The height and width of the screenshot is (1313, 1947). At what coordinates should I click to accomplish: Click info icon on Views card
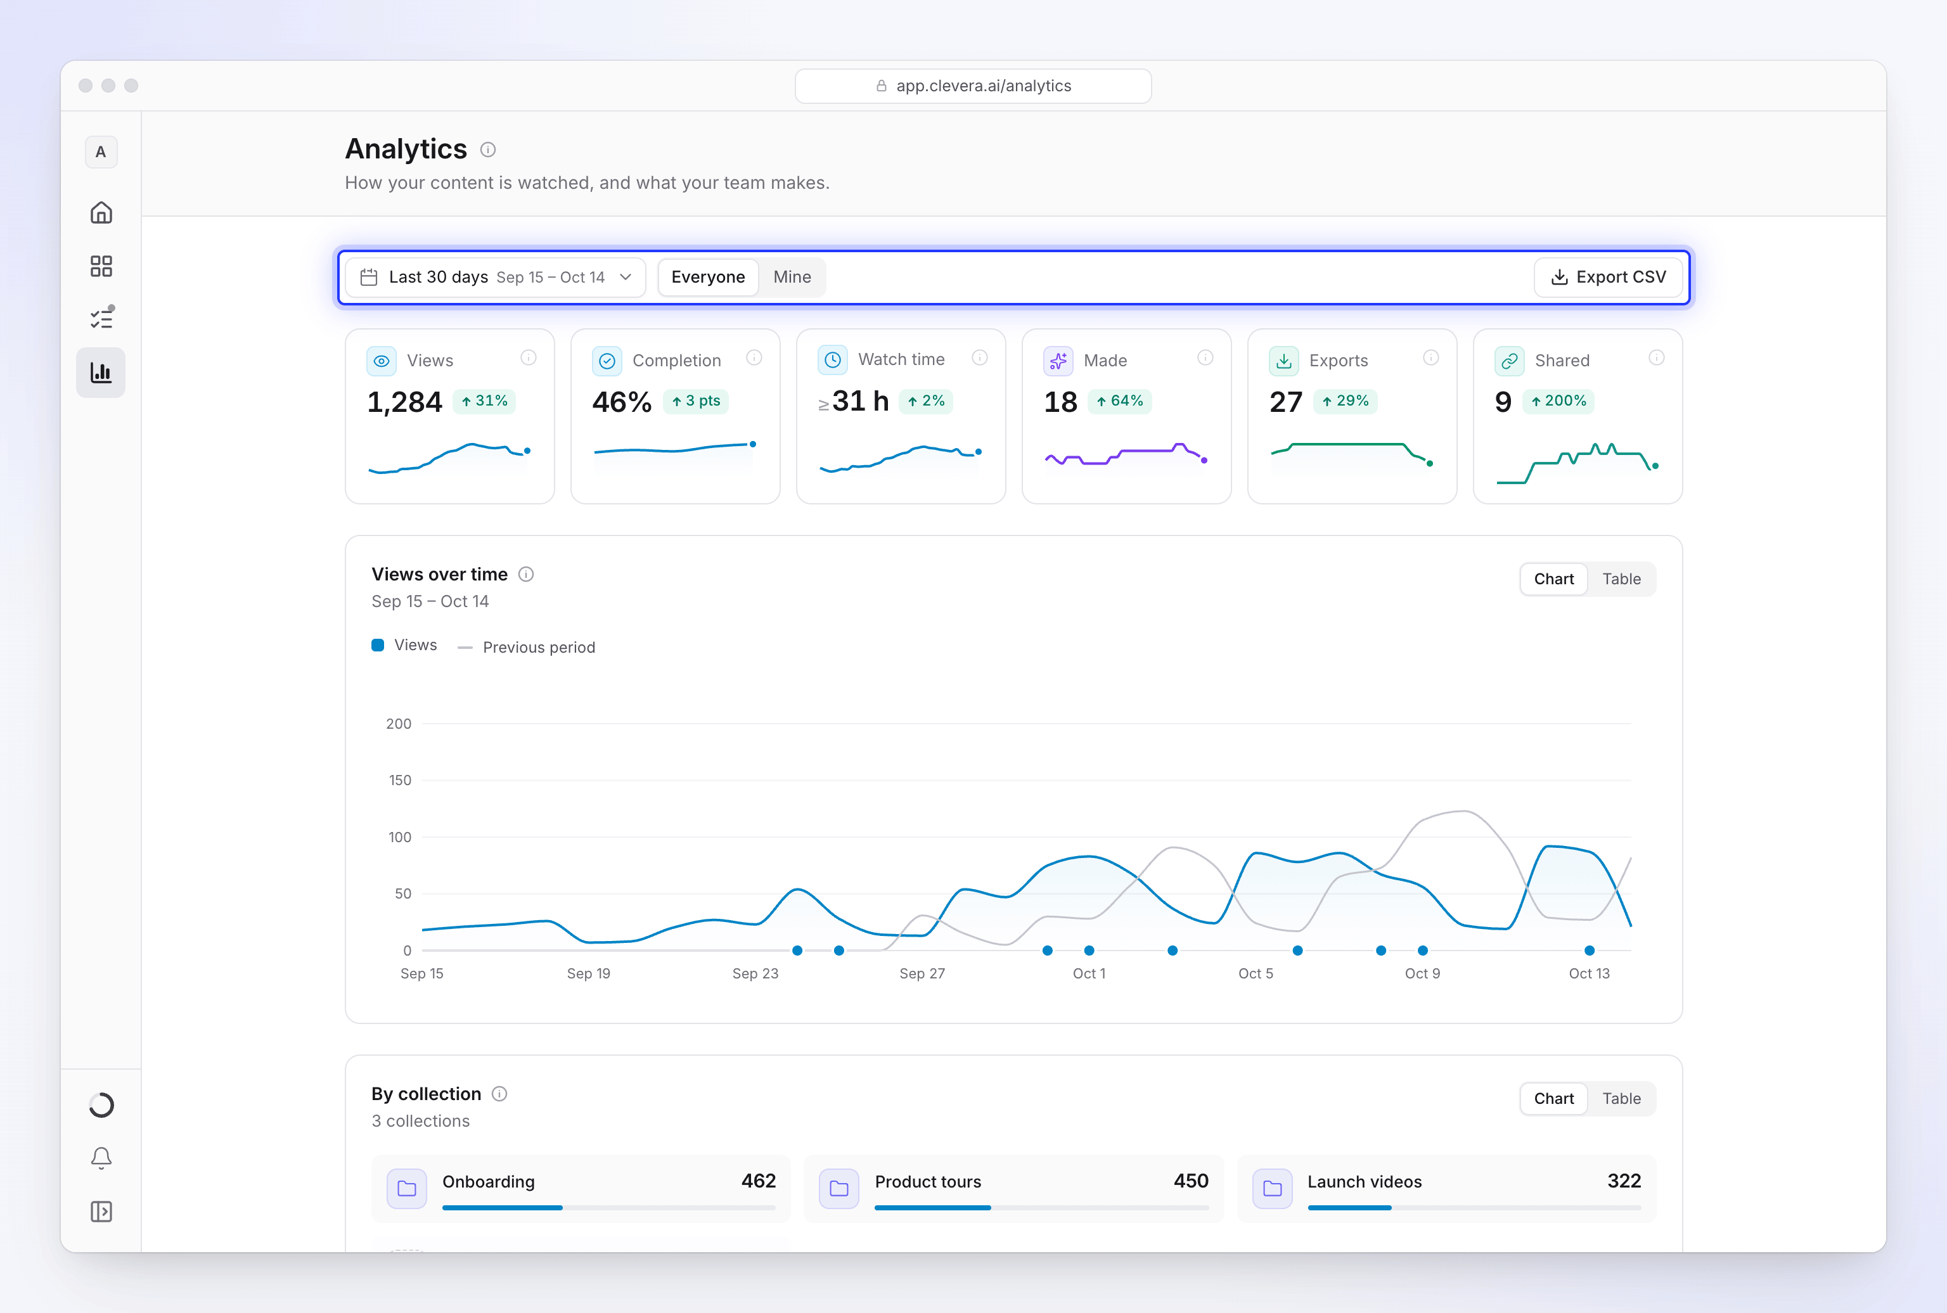click(529, 357)
